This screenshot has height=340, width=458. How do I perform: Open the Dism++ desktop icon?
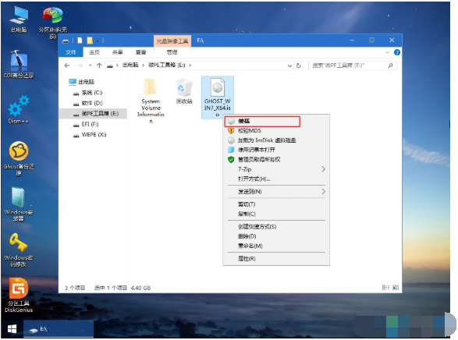[19, 110]
